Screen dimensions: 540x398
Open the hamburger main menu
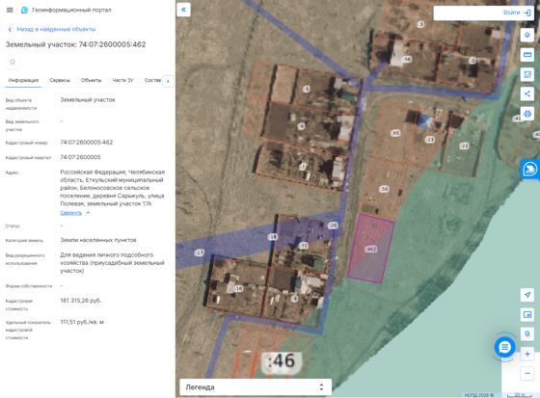pos(10,10)
